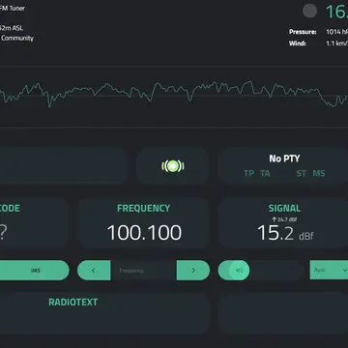Screen dimensions: 348x348
Task: Click the dropdown chevron beside Auto
Action: click(345, 270)
